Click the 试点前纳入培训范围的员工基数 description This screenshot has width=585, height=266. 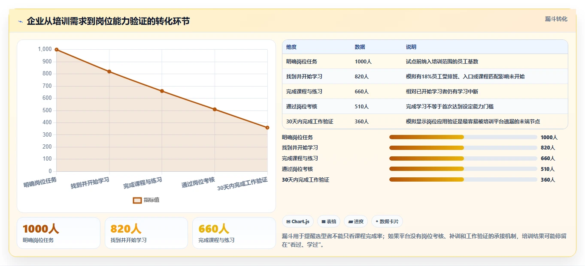click(x=442, y=62)
